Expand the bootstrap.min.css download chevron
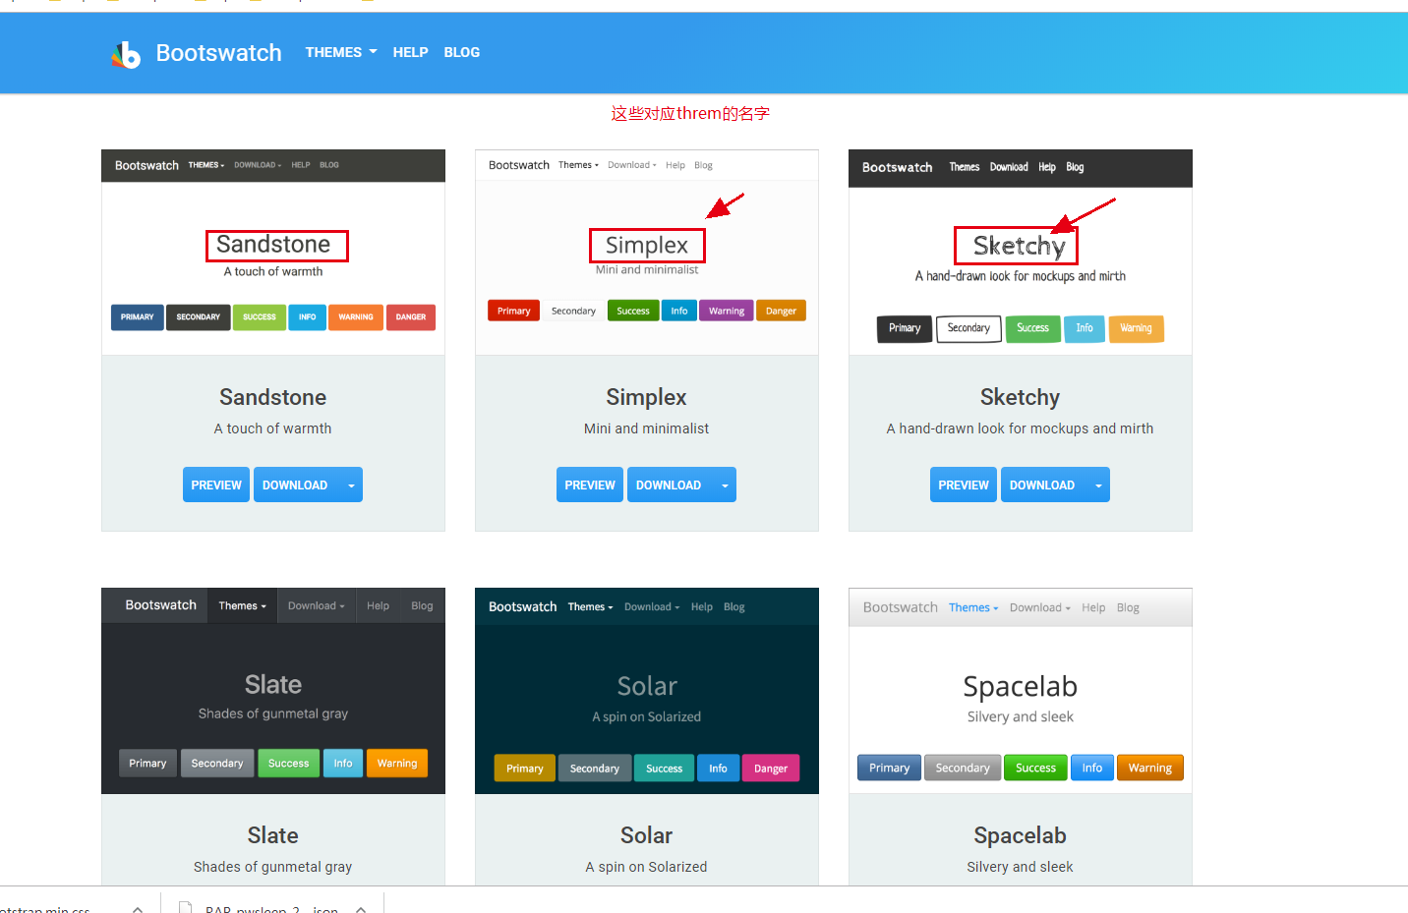The height and width of the screenshot is (913, 1408). point(137,909)
